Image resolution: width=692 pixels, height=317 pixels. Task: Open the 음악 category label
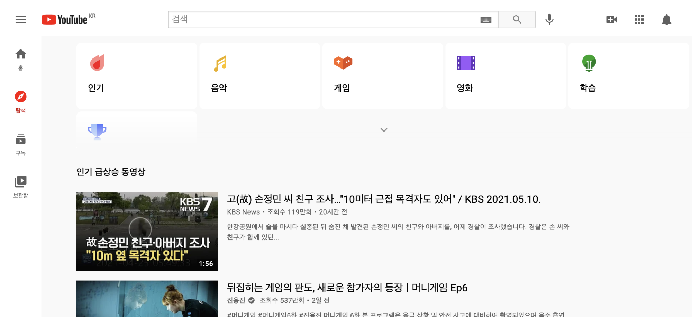tap(219, 88)
